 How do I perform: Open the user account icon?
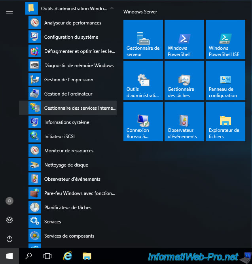pyautogui.click(x=9, y=201)
